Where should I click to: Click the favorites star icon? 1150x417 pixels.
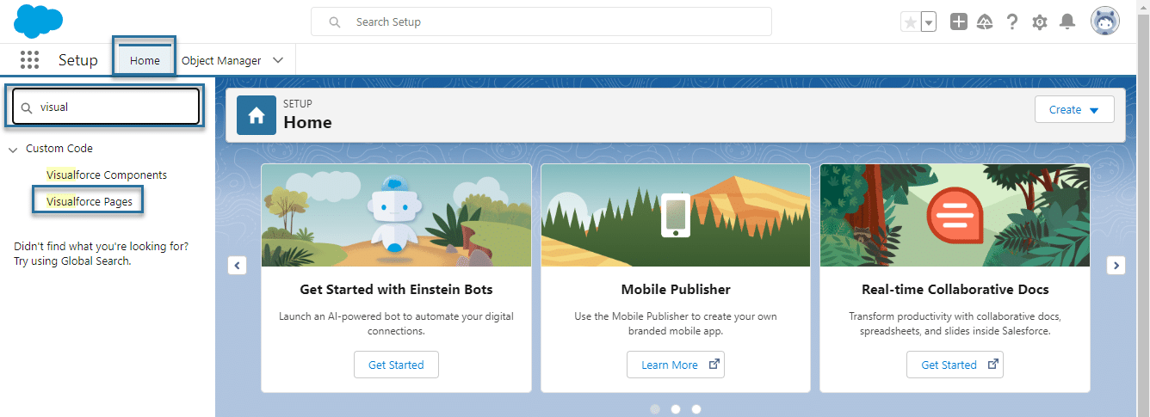coord(910,22)
